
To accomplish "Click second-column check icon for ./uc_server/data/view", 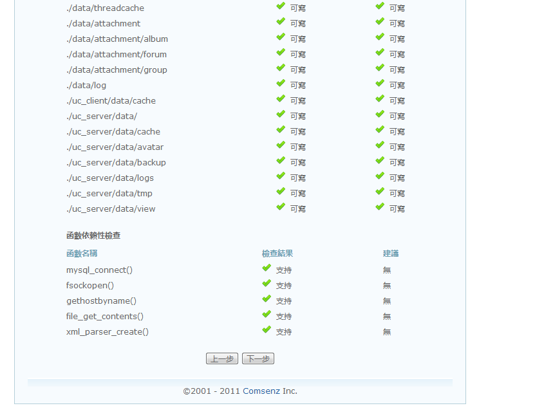I will pos(380,207).
